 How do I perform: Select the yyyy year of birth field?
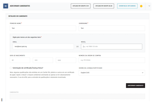click(66, 60)
